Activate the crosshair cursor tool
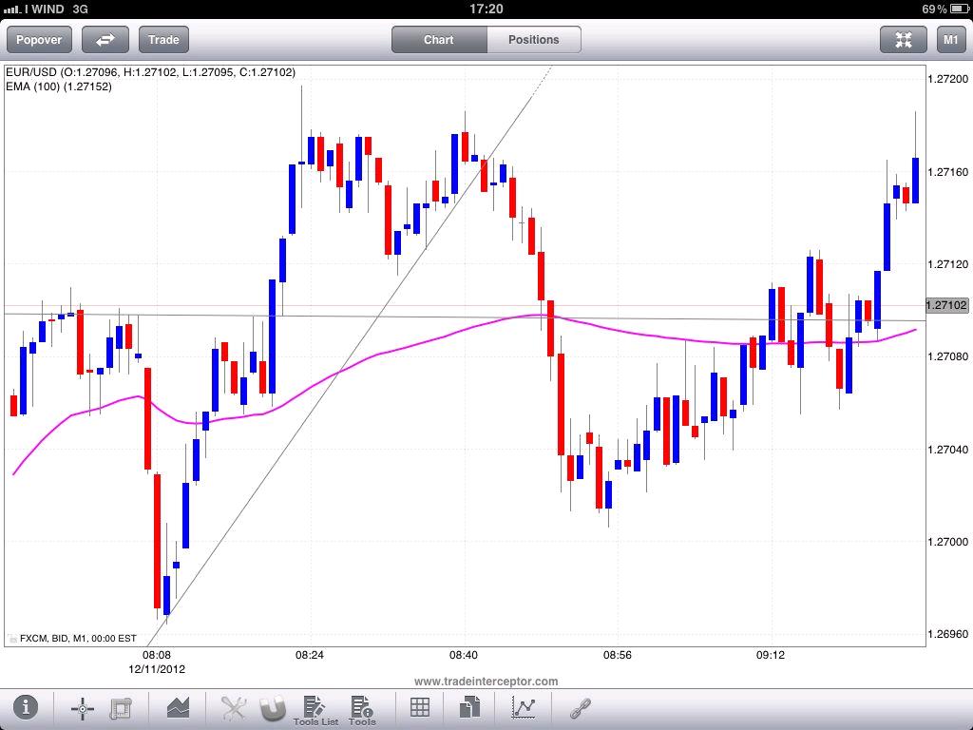Image resolution: width=973 pixels, height=730 pixels. 83,708
